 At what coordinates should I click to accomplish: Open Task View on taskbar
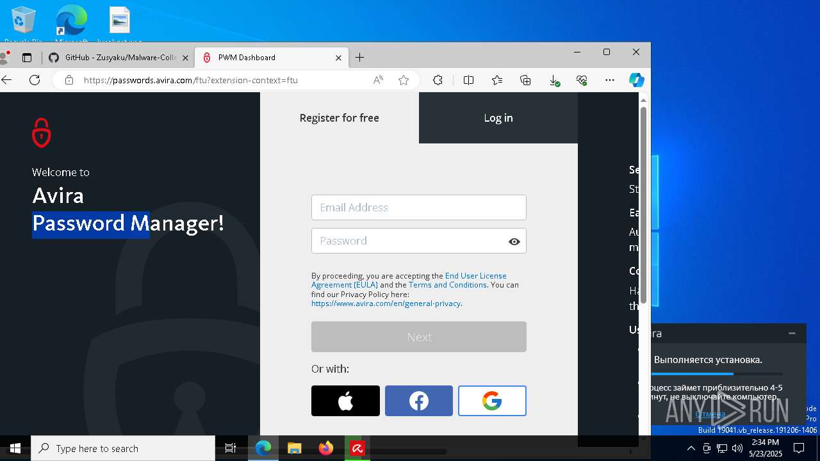pos(231,448)
